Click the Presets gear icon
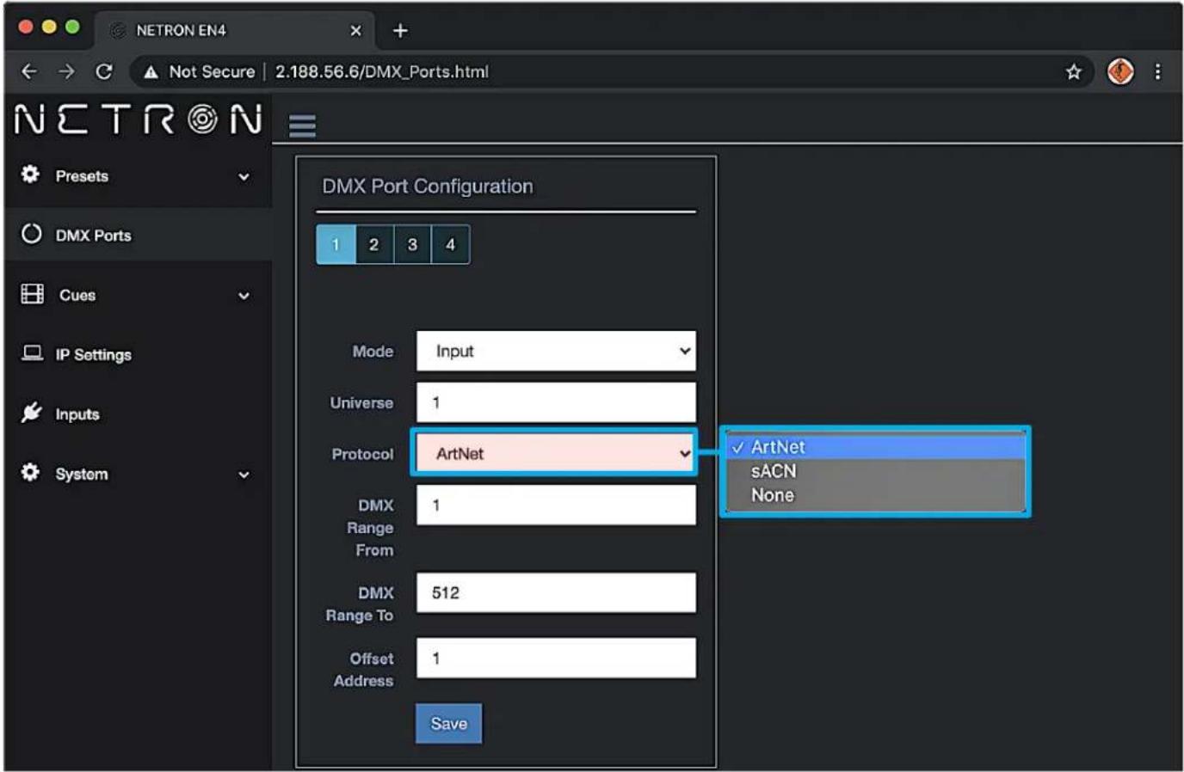Viewport: 1184px width, 772px height. (30, 175)
